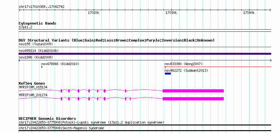Image resolution: width=280 pixels, height=133 pixels.
Task: Open variant nsv833380 (Wong2007) label
Action: pyautogui.click(x=183, y=64)
